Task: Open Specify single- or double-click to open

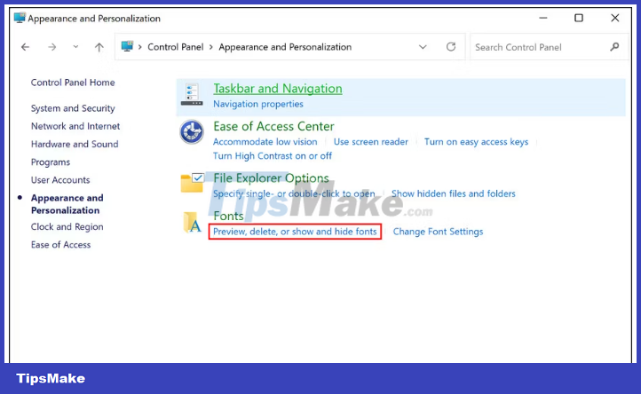Action: point(294,193)
